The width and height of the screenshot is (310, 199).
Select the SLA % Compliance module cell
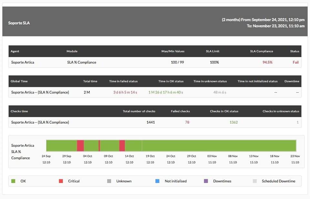pyautogui.click(x=82, y=62)
